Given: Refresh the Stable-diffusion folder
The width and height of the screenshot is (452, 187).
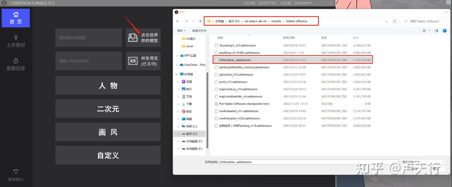Looking at the screenshot, I should (395, 21).
